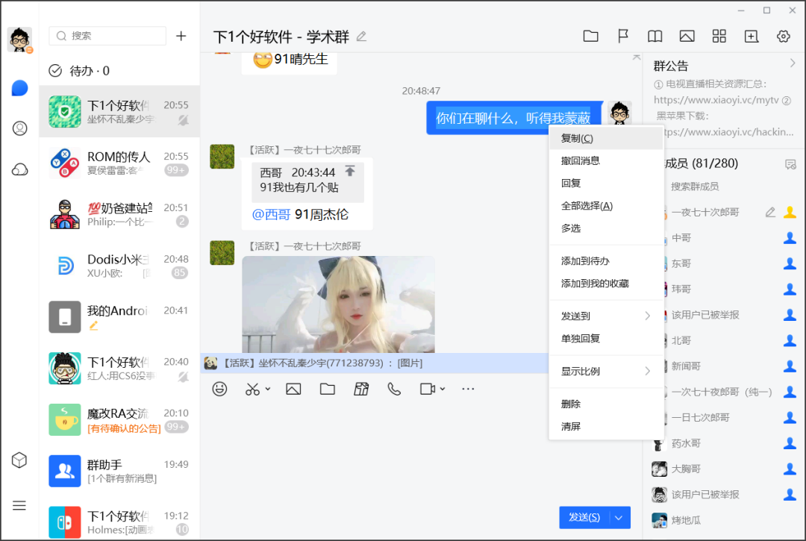Open more input options via ellipsis icon
Screen dimensions: 806x541
pos(468,389)
